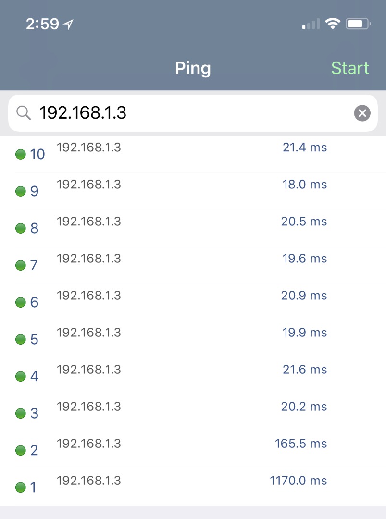Tap ping result 5 with 19.9 ms
386x519 pixels.
192,339
